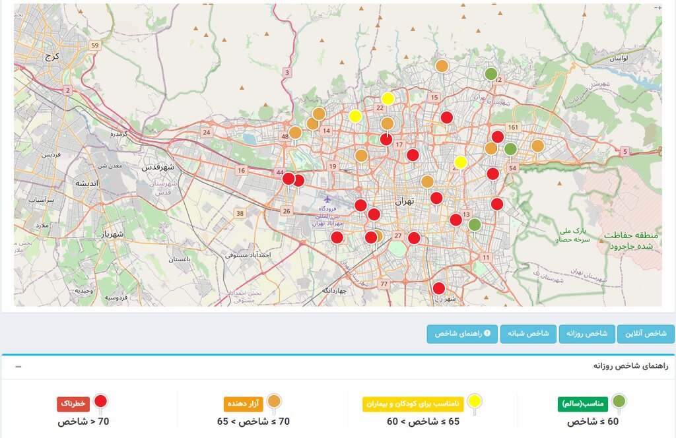Open the orange marker next to route 48
This screenshot has width=676, height=438.
tap(295, 133)
